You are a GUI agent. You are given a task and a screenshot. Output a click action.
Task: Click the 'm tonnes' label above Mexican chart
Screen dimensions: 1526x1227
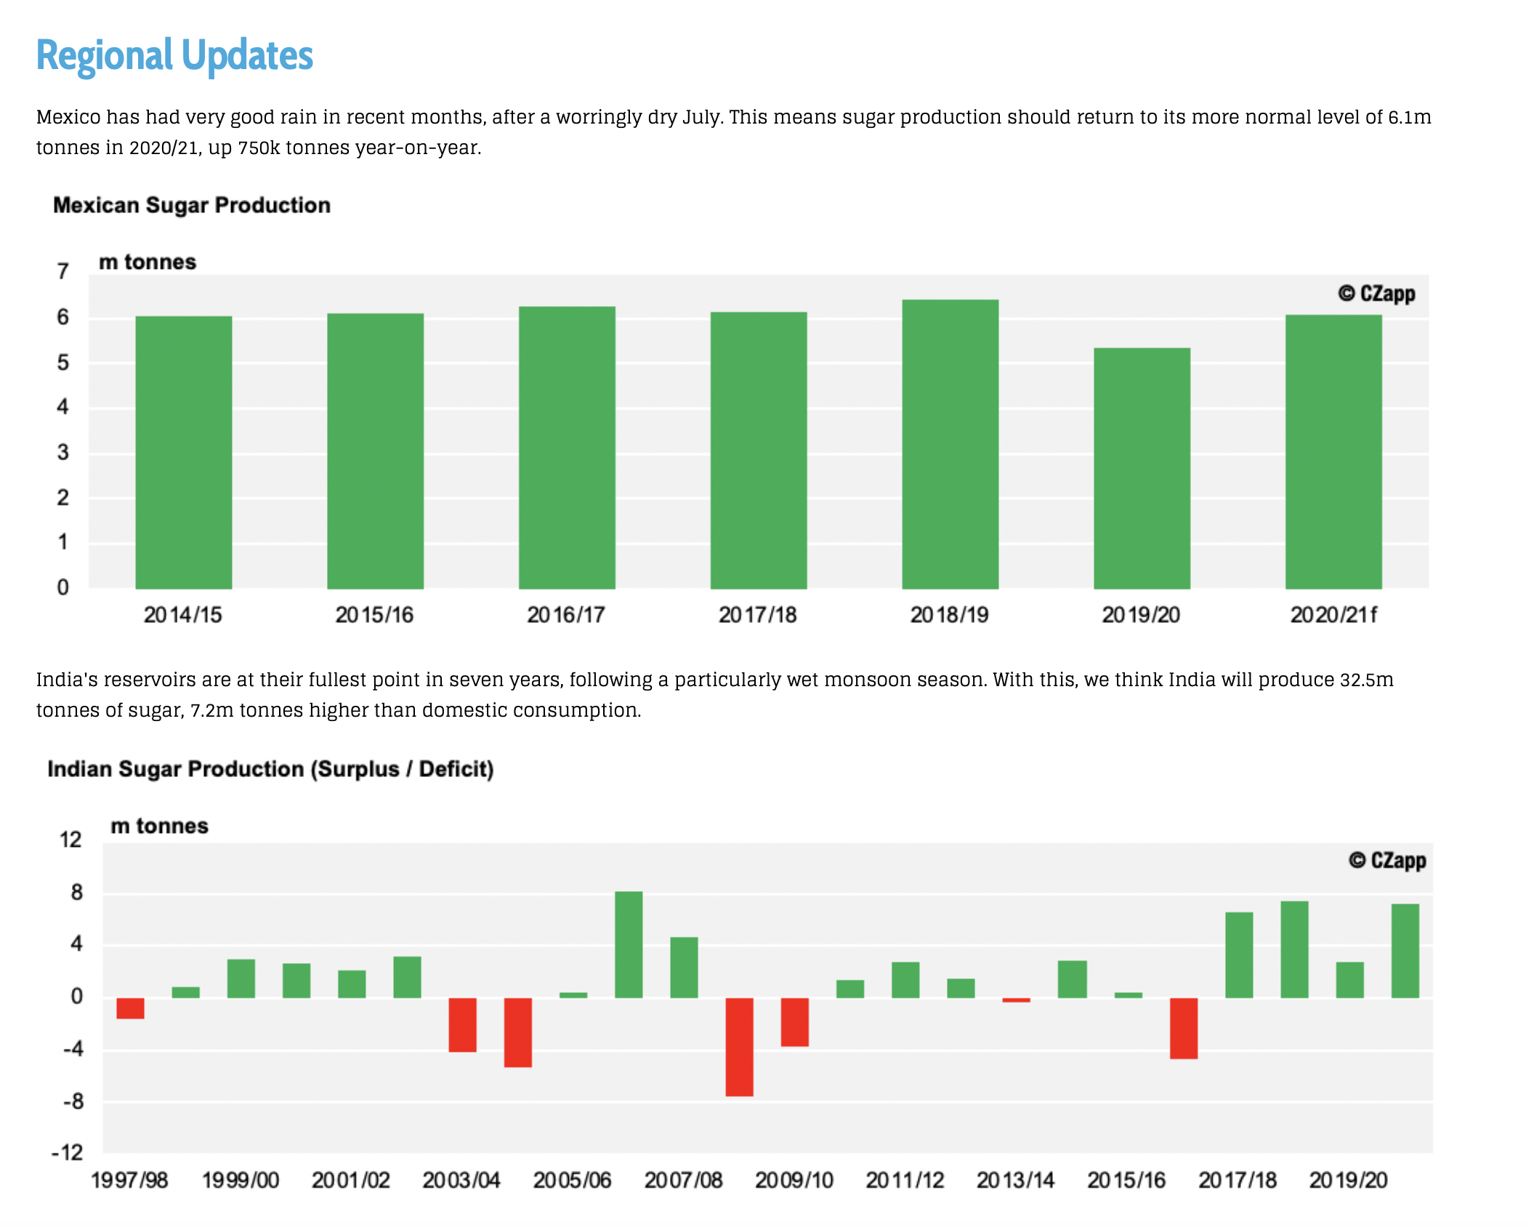pyautogui.click(x=148, y=262)
